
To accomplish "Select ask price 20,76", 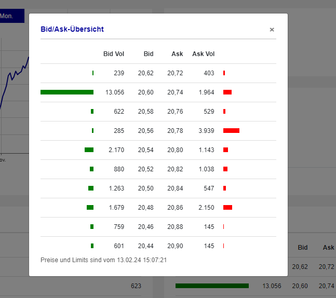I will point(175,112).
